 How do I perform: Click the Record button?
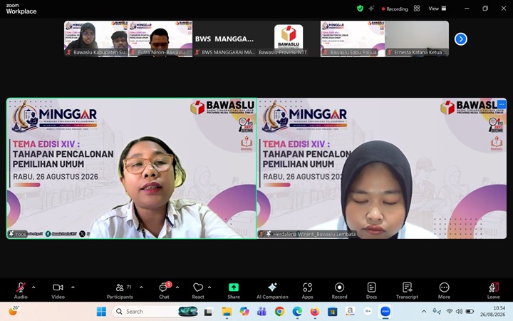coord(339,290)
